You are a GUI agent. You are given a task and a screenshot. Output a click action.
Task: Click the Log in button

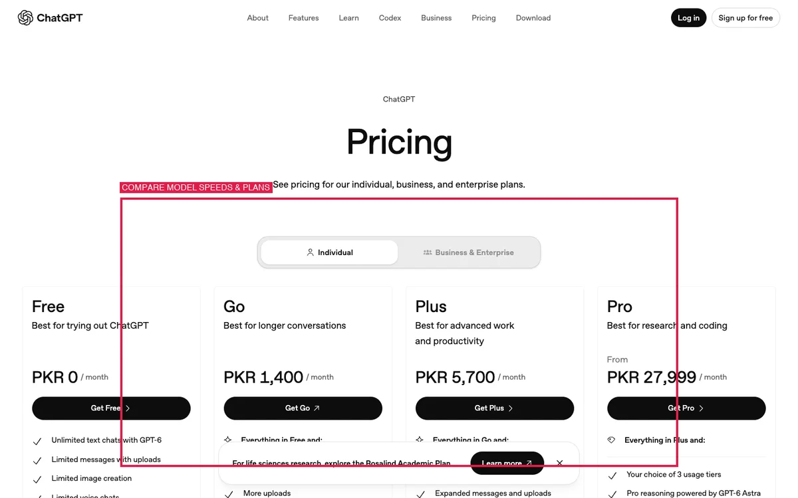click(688, 18)
